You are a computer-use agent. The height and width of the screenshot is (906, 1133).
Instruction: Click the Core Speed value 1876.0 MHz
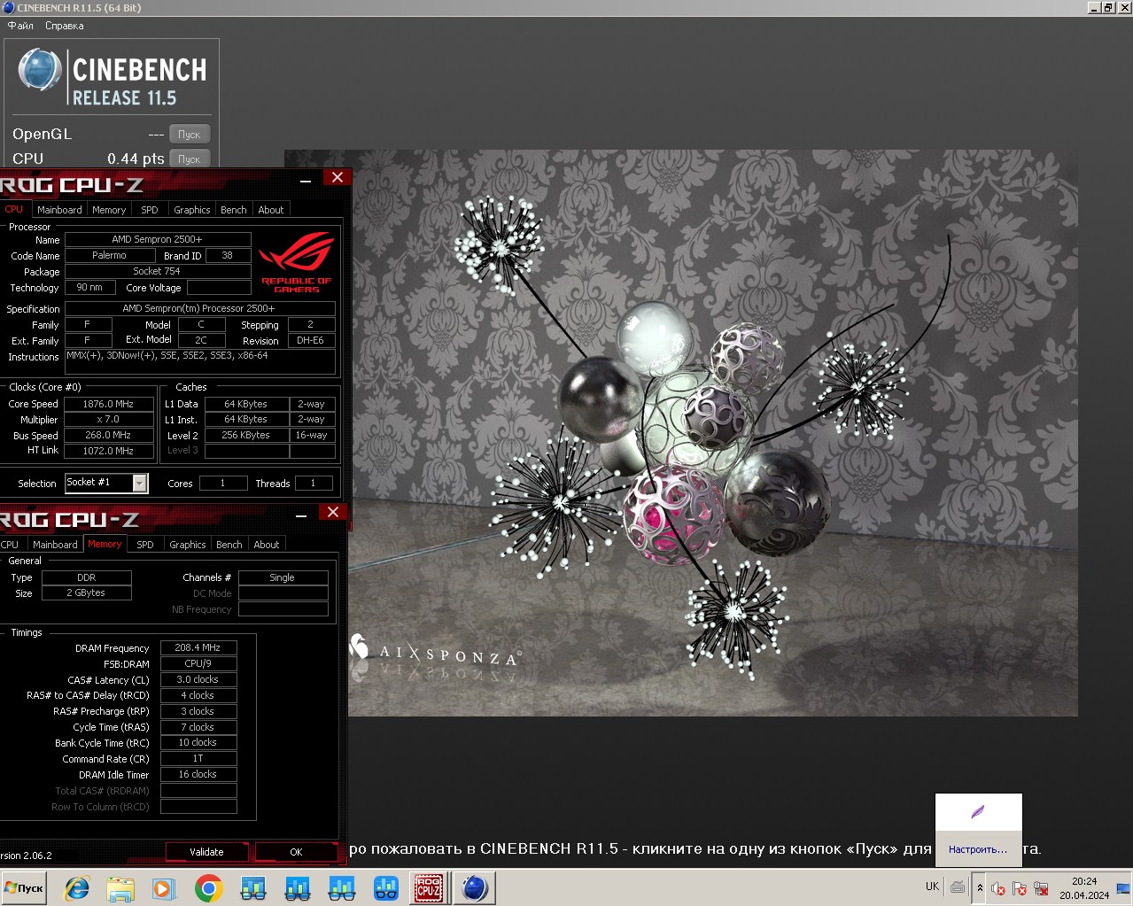(108, 404)
